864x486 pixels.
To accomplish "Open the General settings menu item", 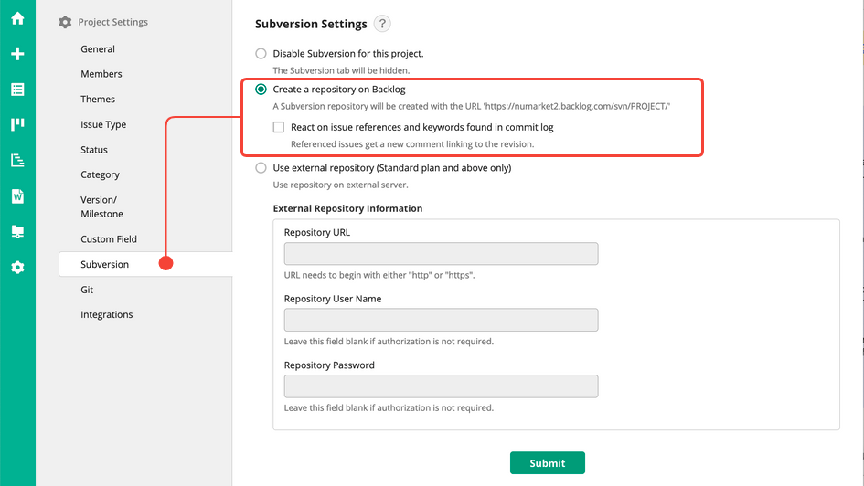I will (98, 49).
